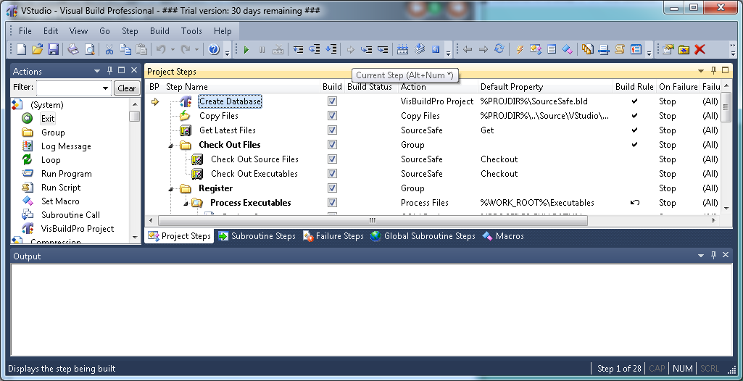Open the File menu
This screenshot has height=381, width=743.
click(25, 30)
